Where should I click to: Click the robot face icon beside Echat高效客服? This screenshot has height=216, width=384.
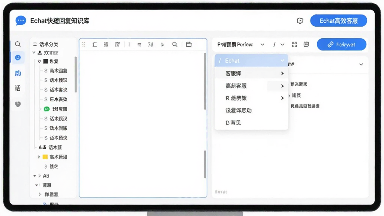click(x=300, y=21)
